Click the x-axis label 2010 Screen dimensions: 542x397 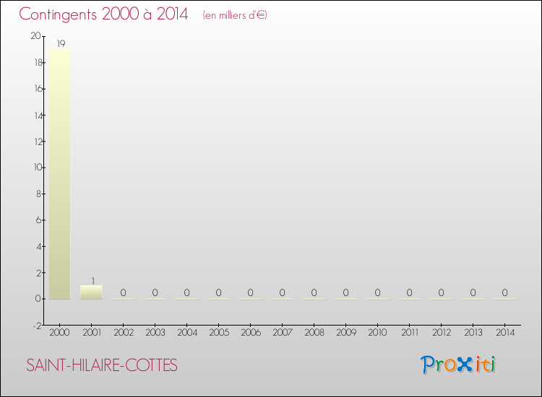click(377, 333)
